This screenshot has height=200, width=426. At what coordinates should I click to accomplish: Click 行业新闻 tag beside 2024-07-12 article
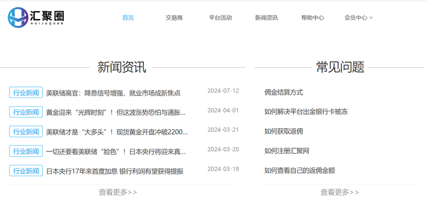pyautogui.click(x=26, y=92)
